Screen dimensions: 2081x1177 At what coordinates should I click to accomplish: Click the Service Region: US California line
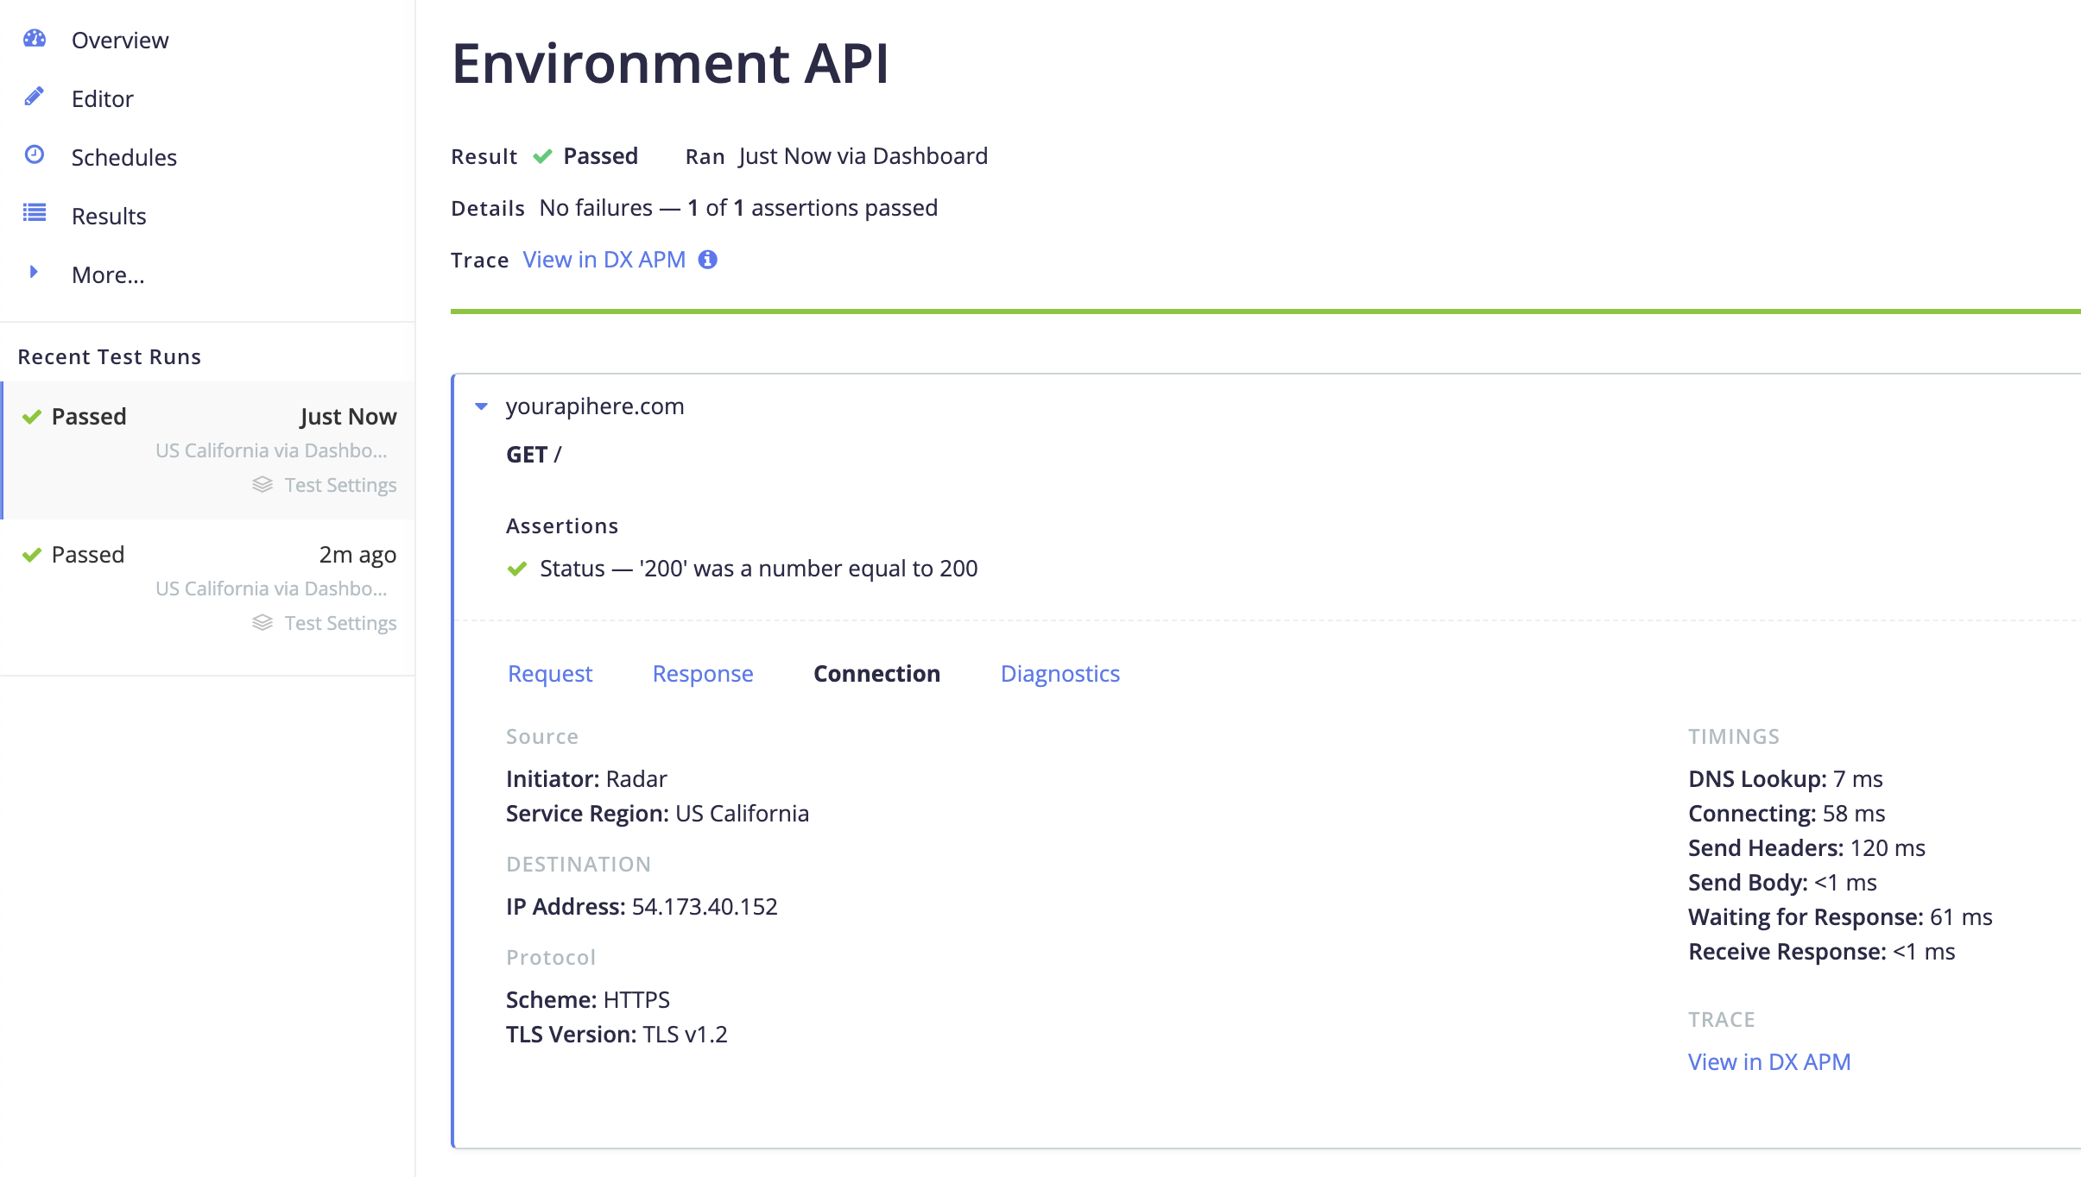657,814
